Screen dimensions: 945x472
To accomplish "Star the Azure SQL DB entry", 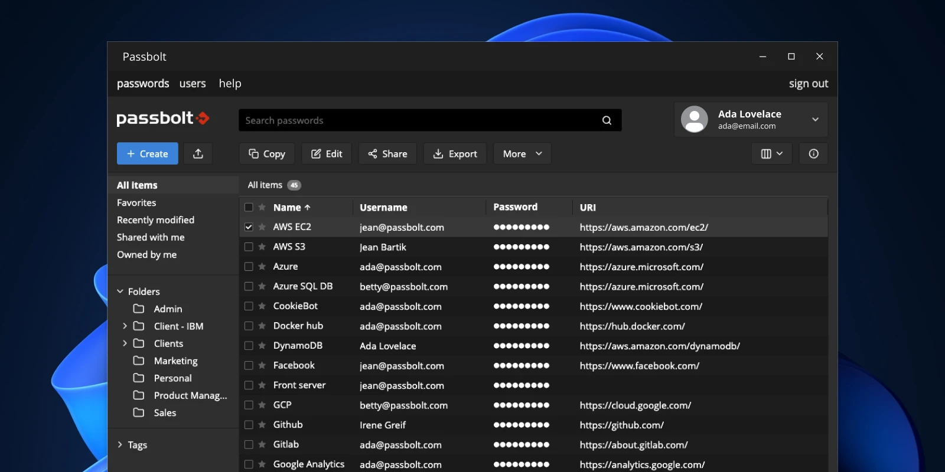I will tap(262, 286).
